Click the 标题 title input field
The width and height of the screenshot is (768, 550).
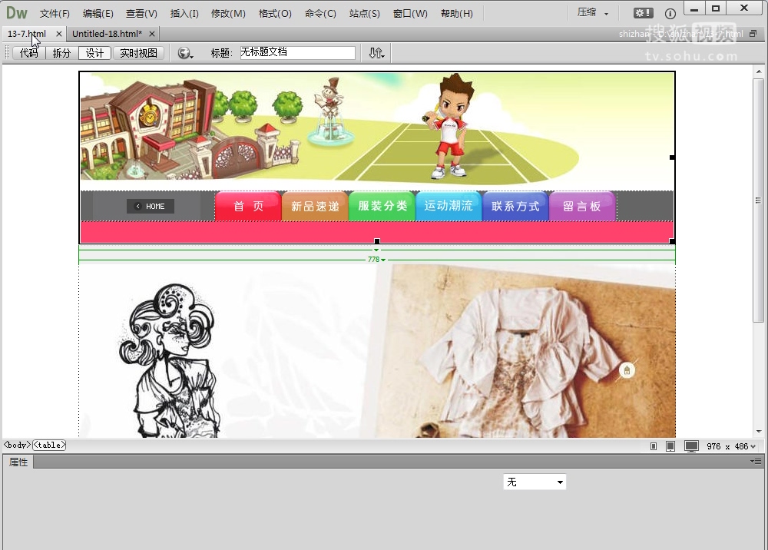298,53
